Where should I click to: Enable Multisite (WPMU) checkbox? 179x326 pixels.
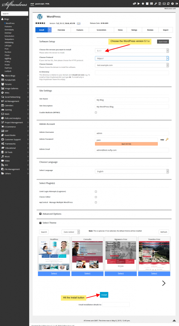point(96,112)
